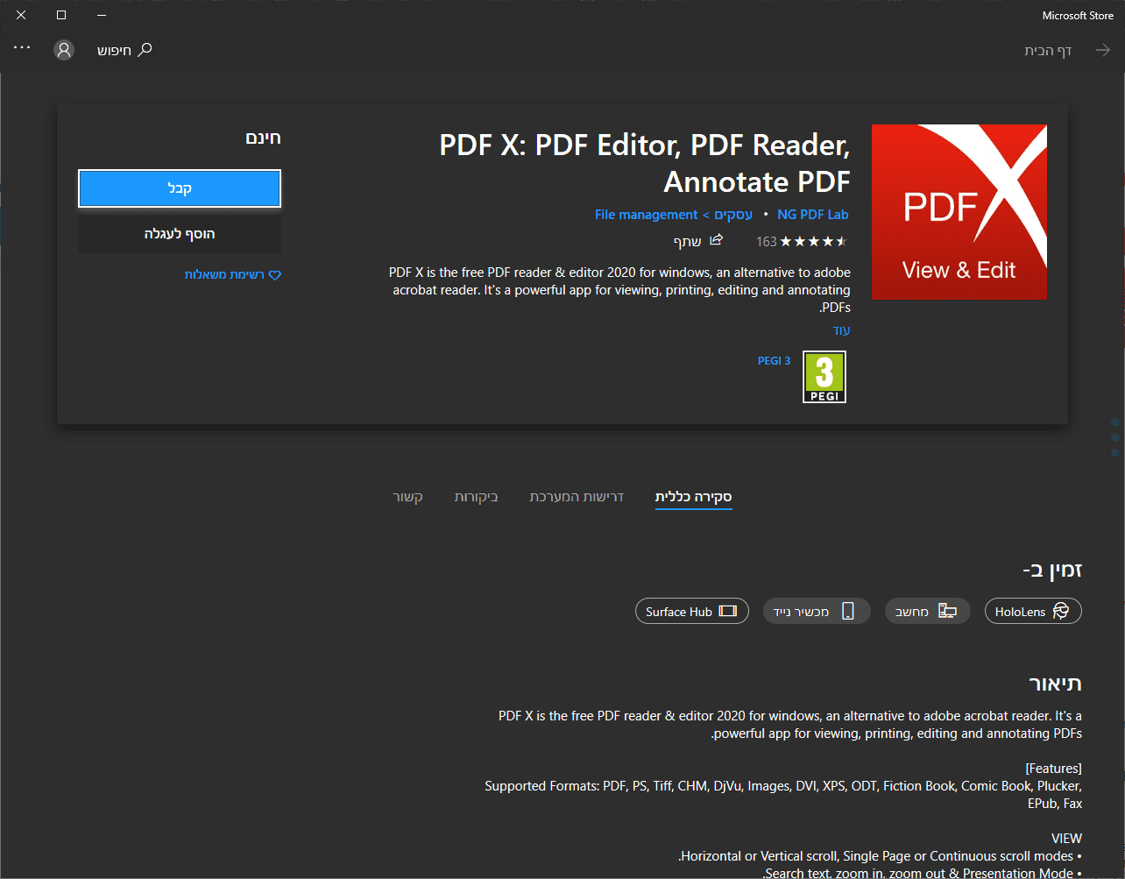Image resolution: width=1125 pixels, height=879 pixels.
Task: Switch to the ביקורות reviews tab
Action: pos(476,497)
